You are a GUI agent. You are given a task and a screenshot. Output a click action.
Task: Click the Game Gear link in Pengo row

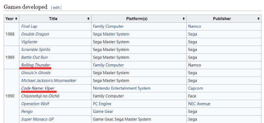103,112
